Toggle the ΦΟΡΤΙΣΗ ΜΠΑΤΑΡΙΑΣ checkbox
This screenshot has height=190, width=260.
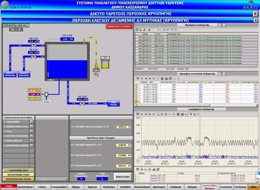[x=32, y=136]
